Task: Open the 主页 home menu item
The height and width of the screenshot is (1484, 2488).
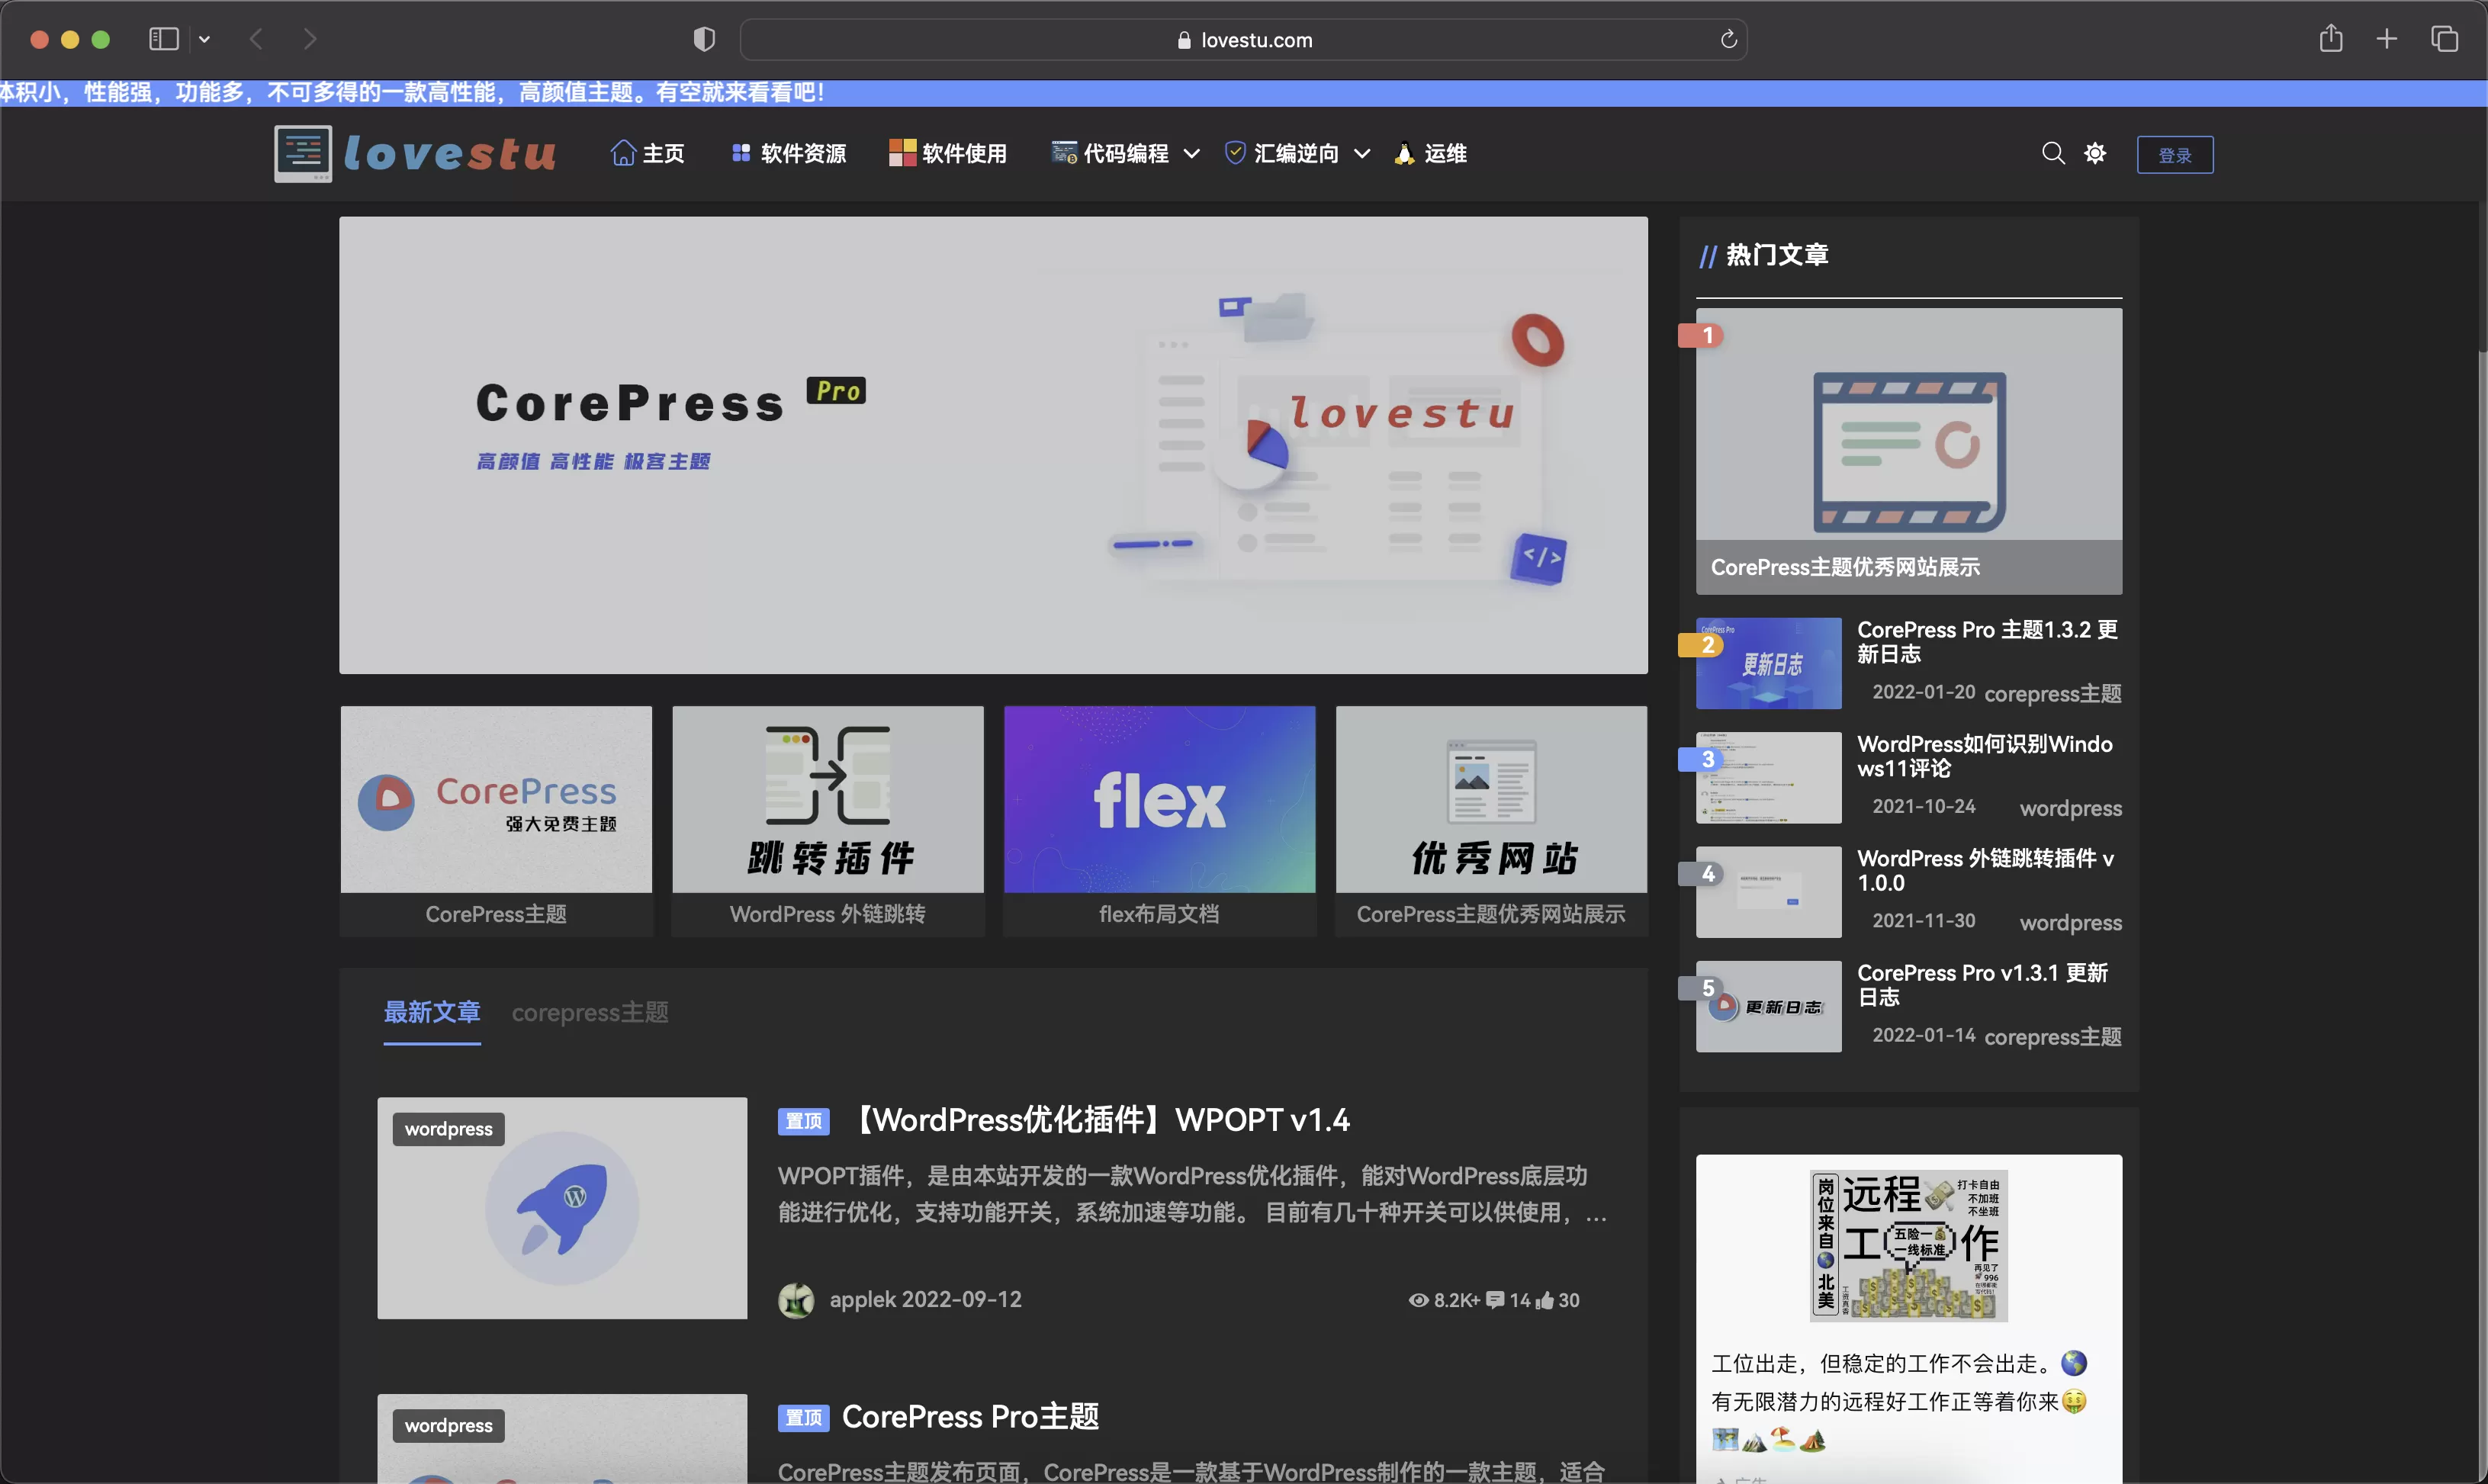Action: (647, 153)
